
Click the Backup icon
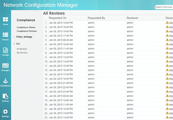(x=5, y=97)
